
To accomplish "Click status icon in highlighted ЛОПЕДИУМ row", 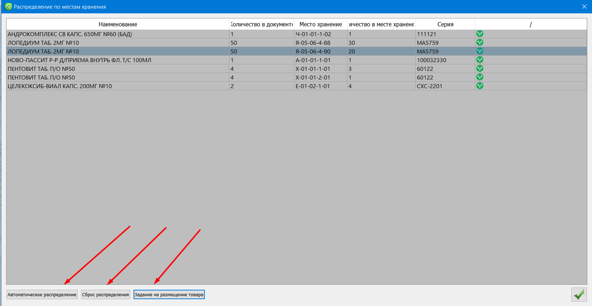I will (x=480, y=51).
